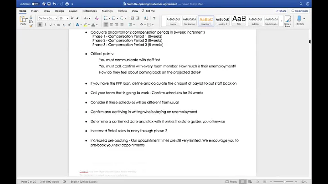
Task: Apply the Heading 2 style
Action: [x=222, y=21]
